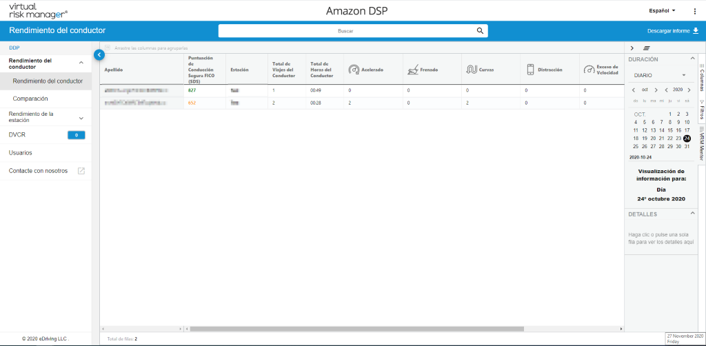Click in the Buscar search field

click(x=345, y=31)
